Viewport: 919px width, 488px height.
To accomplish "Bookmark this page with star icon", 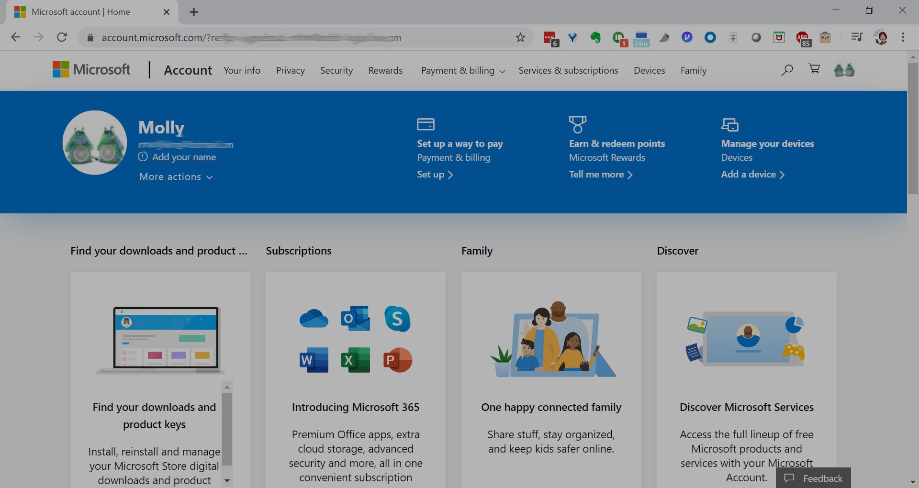I will pos(520,37).
